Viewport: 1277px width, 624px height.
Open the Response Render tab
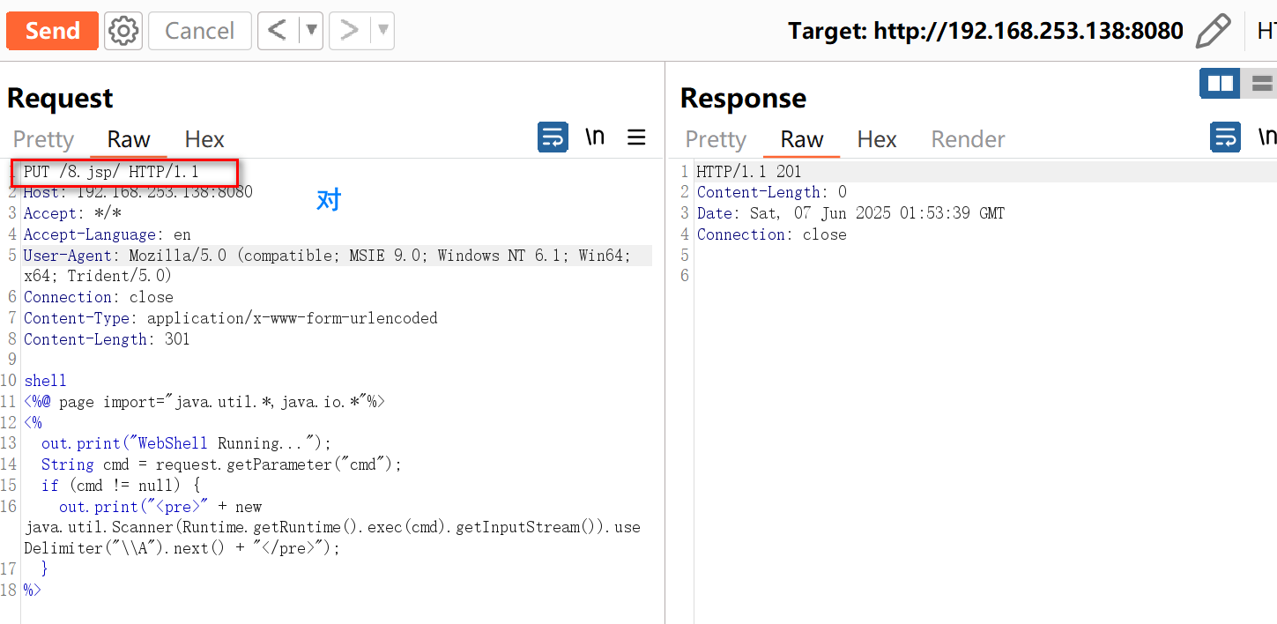point(968,139)
